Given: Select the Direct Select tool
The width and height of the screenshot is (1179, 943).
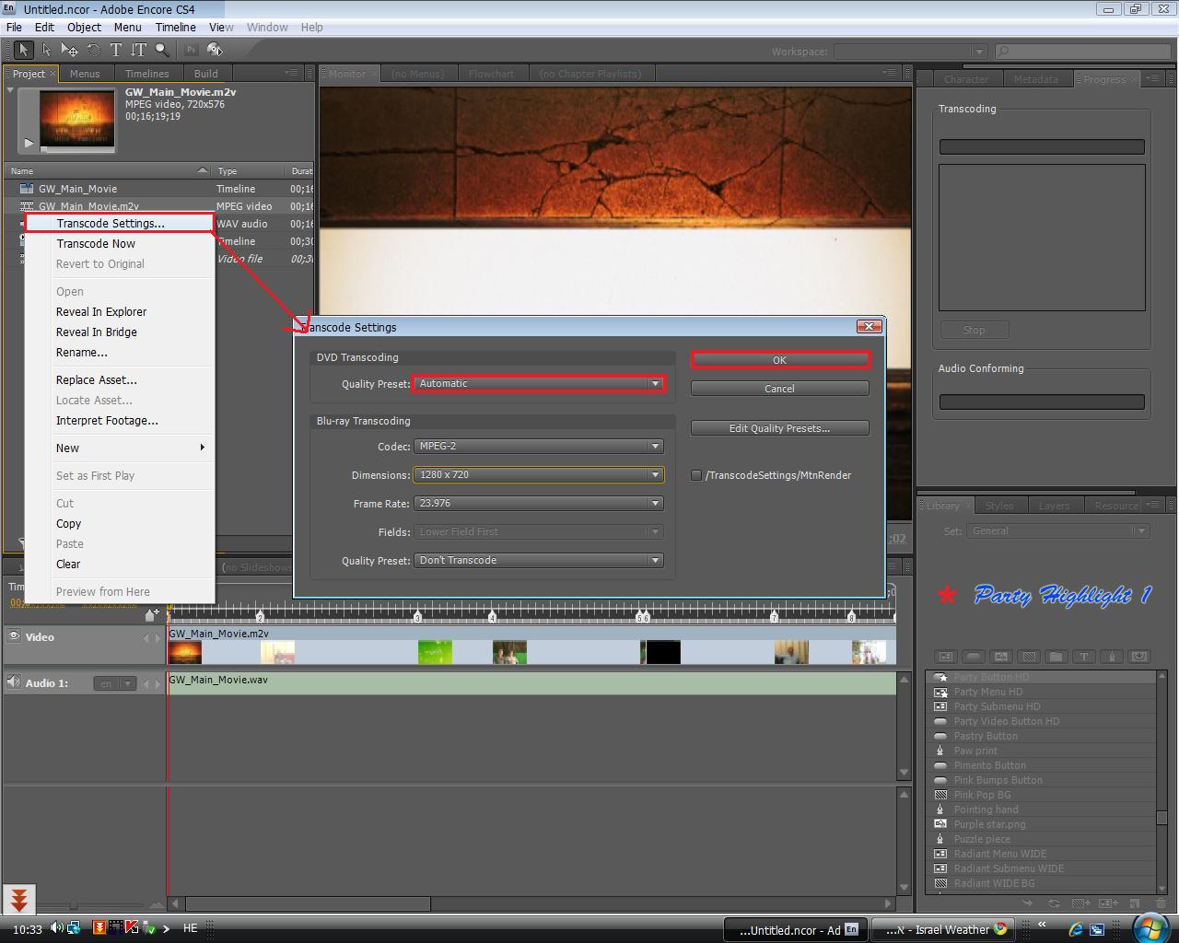Looking at the screenshot, I should [46, 50].
